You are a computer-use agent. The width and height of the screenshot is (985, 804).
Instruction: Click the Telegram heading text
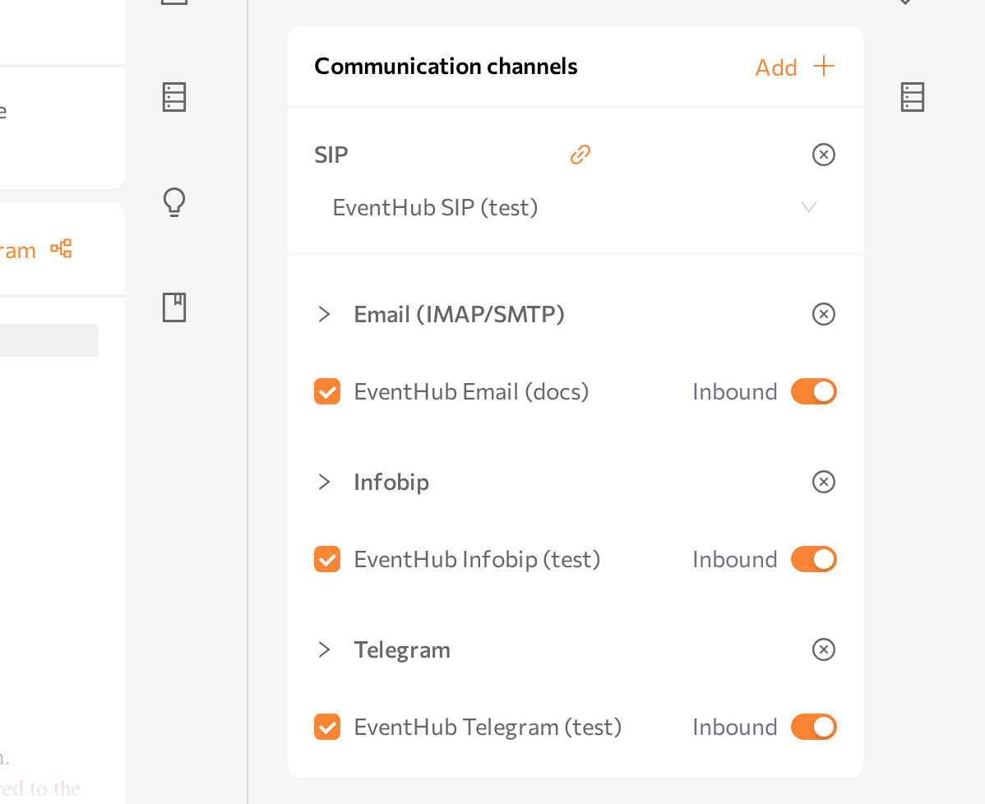click(402, 649)
